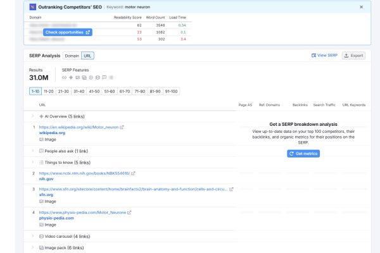Screen dimensions: 380x253
Task: Open View SERP link
Action: [x=325, y=56]
